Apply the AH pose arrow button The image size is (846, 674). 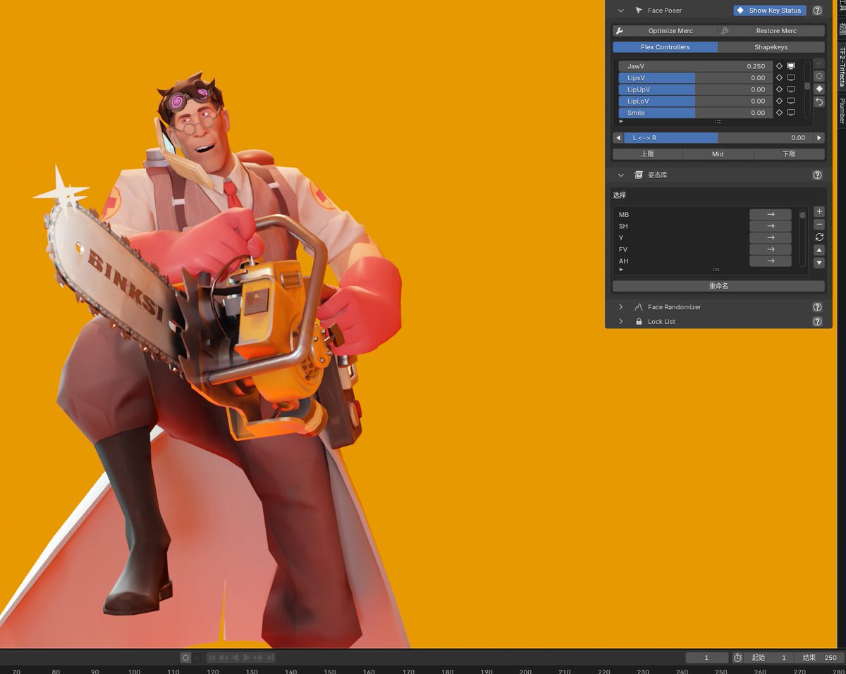[771, 261]
